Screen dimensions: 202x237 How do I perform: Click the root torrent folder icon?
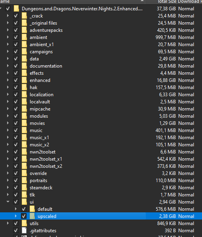point(16,9)
